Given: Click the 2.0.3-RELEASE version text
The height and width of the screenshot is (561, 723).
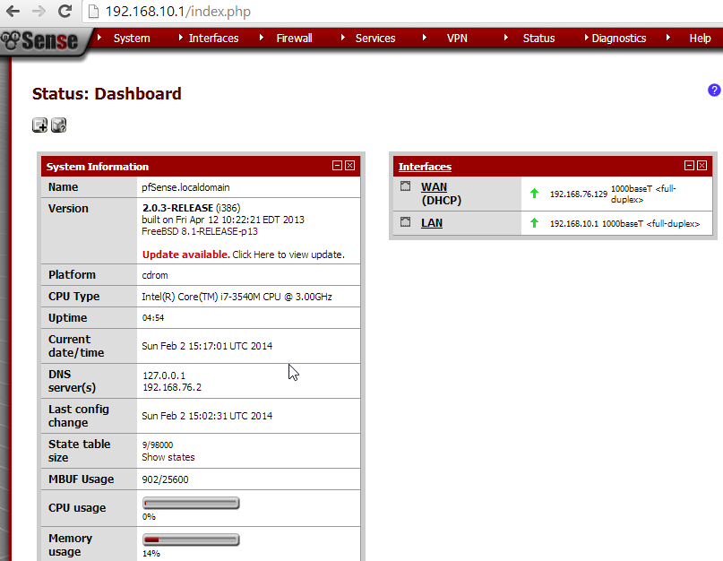Looking at the screenshot, I should 177,208.
